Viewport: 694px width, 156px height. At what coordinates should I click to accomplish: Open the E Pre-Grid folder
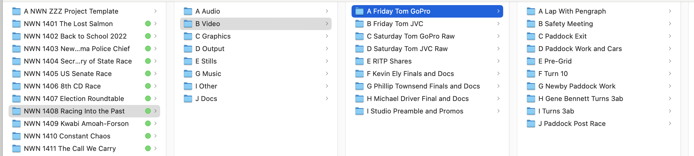(x=555, y=61)
